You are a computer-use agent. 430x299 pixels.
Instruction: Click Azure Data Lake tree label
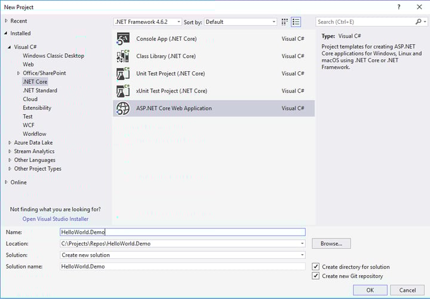33,142
